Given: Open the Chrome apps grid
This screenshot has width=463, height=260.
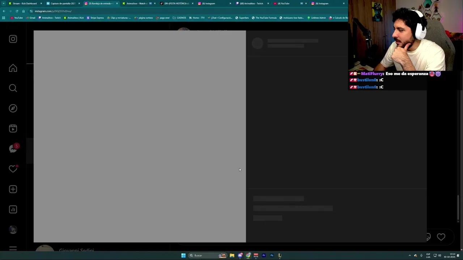Looking at the screenshot, I should 4,18.
